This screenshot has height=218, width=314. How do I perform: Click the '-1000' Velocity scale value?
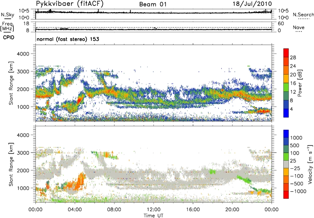click(298, 191)
